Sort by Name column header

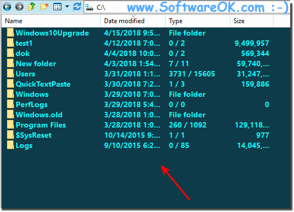point(51,21)
